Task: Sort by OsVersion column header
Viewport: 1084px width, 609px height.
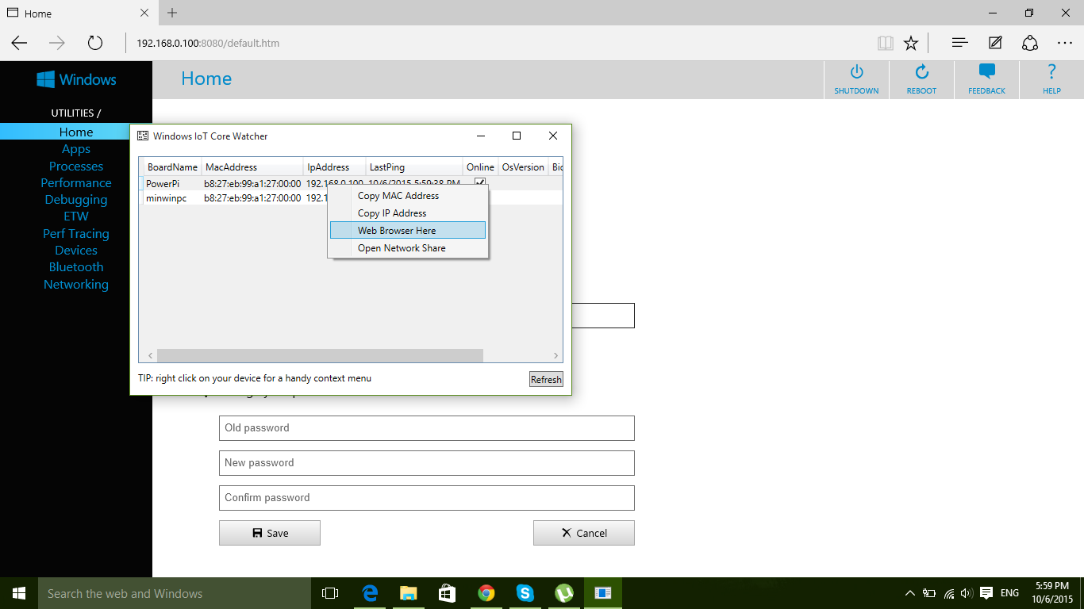Action: click(523, 167)
